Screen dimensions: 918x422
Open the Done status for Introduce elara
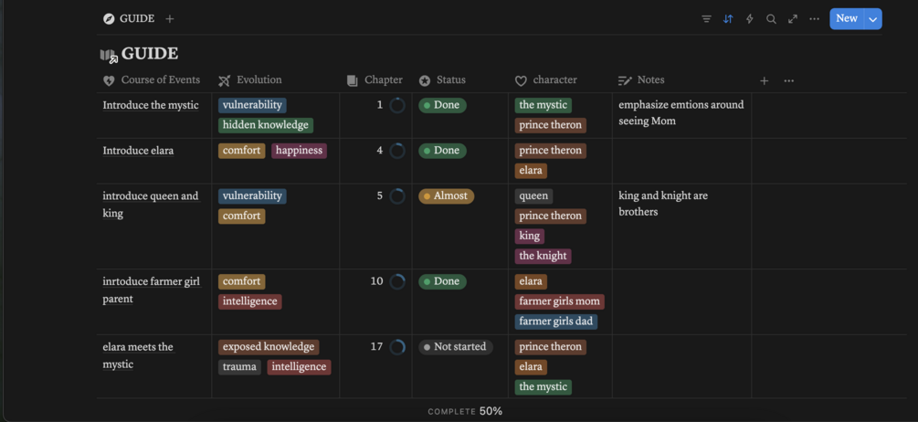442,151
